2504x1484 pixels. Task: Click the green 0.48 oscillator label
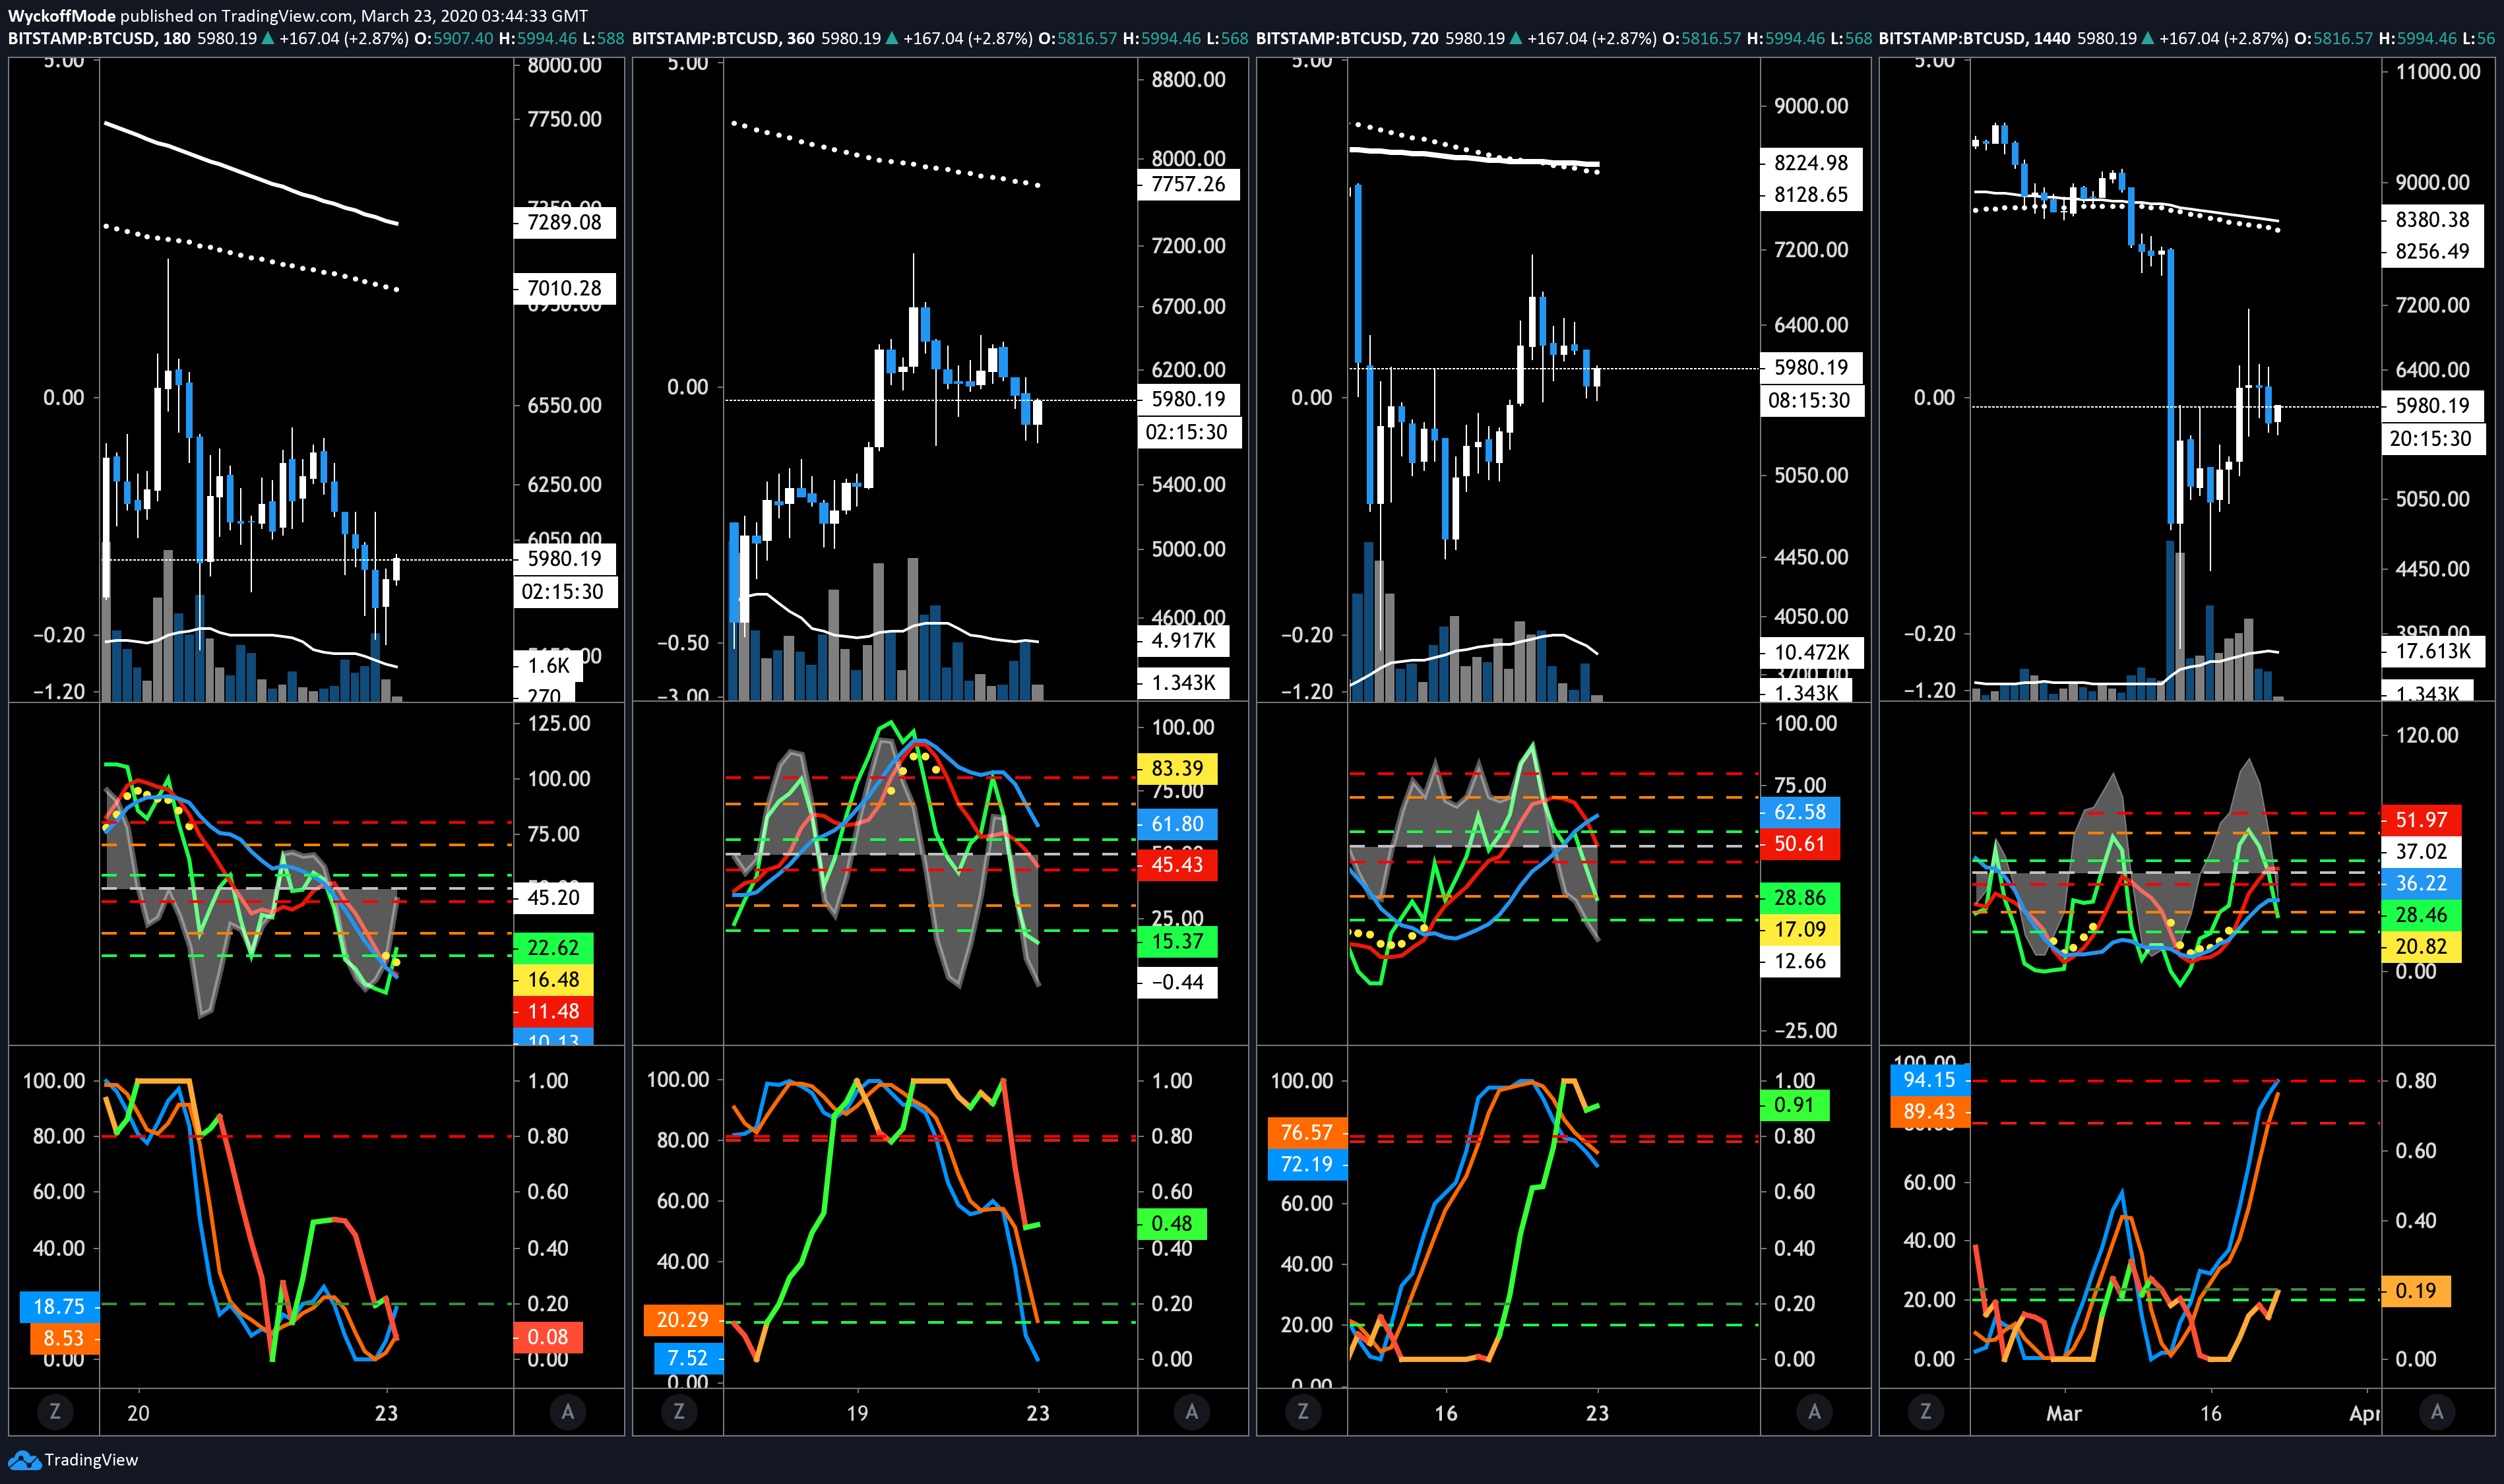pyautogui.click(x=1172, y=1223)
